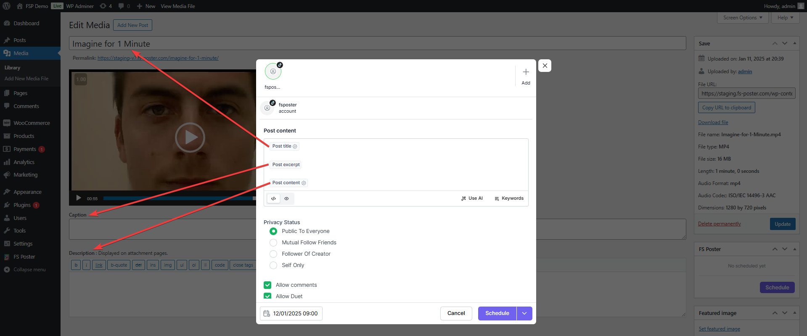Cancel the schedule dialog
The width and height of the screenshot is (807, 336).
(x=456, y=313)
